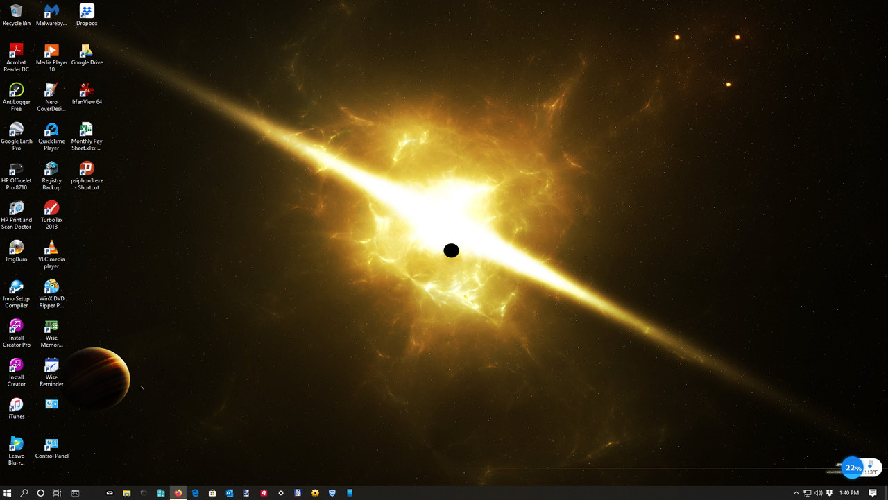Open Task View from the taskbar

click(x=58, y=493)
